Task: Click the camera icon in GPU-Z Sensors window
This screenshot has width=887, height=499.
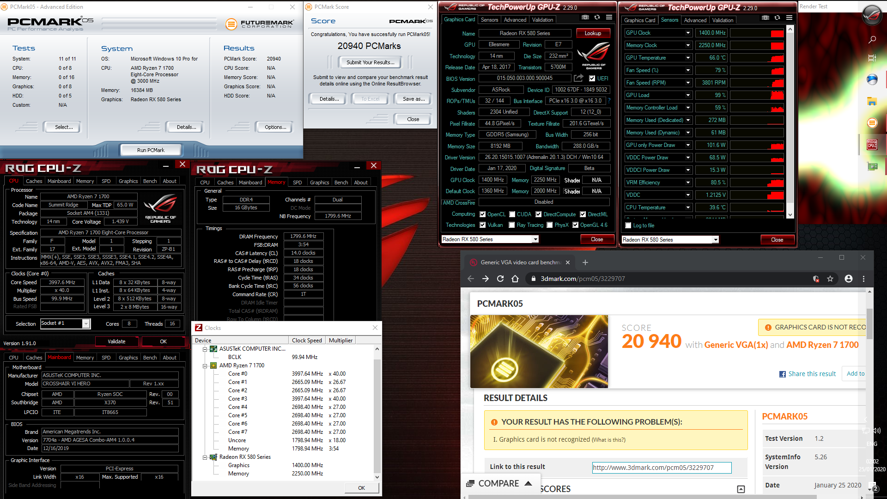Action: click(765, 18)
